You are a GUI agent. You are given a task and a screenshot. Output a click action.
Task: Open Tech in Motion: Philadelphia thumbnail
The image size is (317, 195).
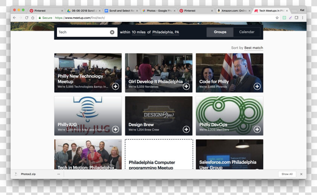click(88, 154)
